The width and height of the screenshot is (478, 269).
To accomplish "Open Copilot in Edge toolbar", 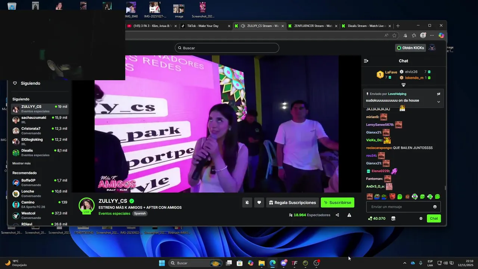I will pos(441,35).
